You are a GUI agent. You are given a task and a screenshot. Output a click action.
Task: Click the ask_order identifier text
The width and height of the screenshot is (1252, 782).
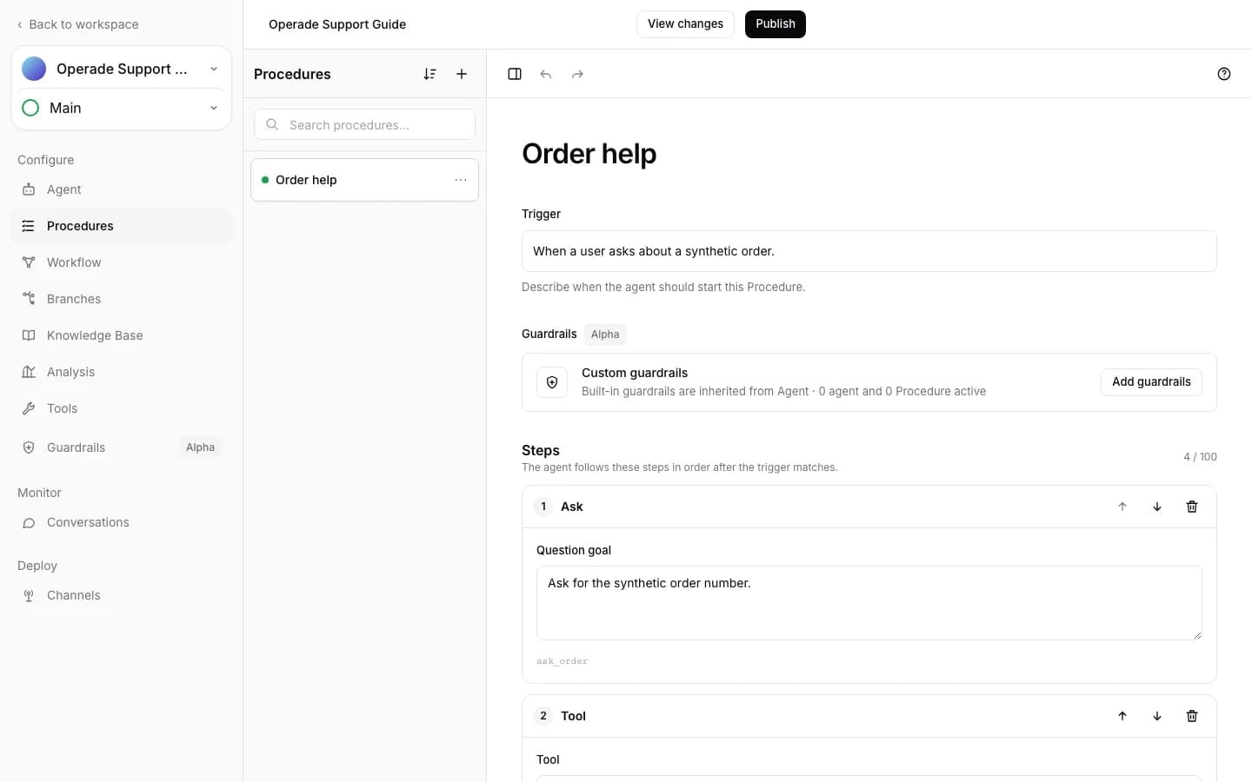pyautogui.click(x=562, y=661)
